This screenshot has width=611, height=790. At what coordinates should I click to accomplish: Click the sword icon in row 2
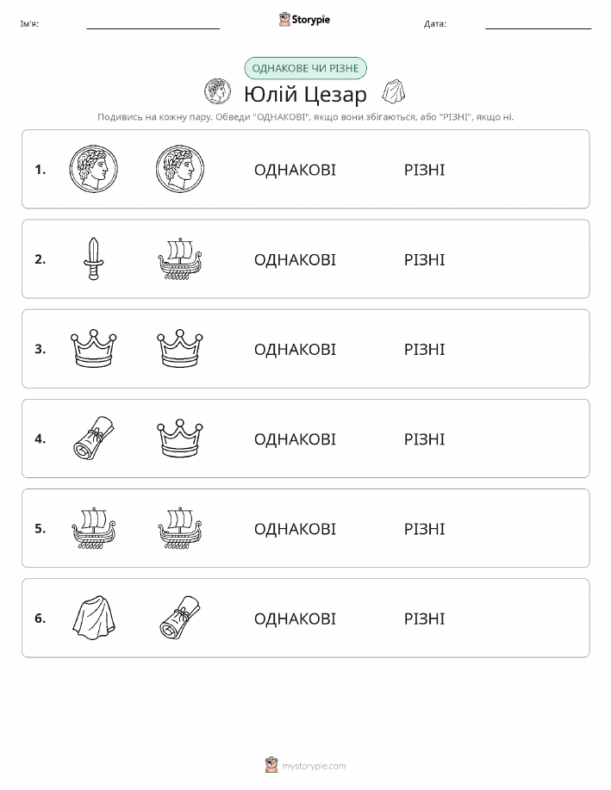coord(93,258)
